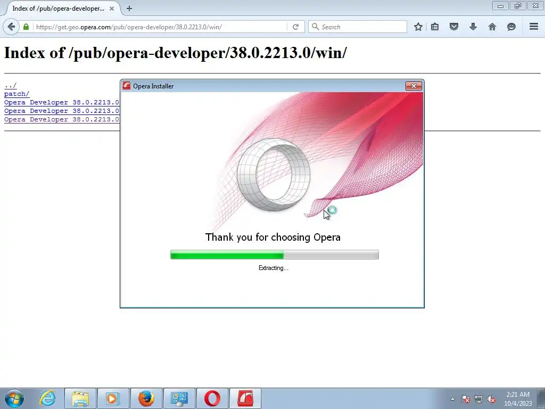Minimize the Firefox window
This screenshot has width=545, height=409.
(500, 6)
